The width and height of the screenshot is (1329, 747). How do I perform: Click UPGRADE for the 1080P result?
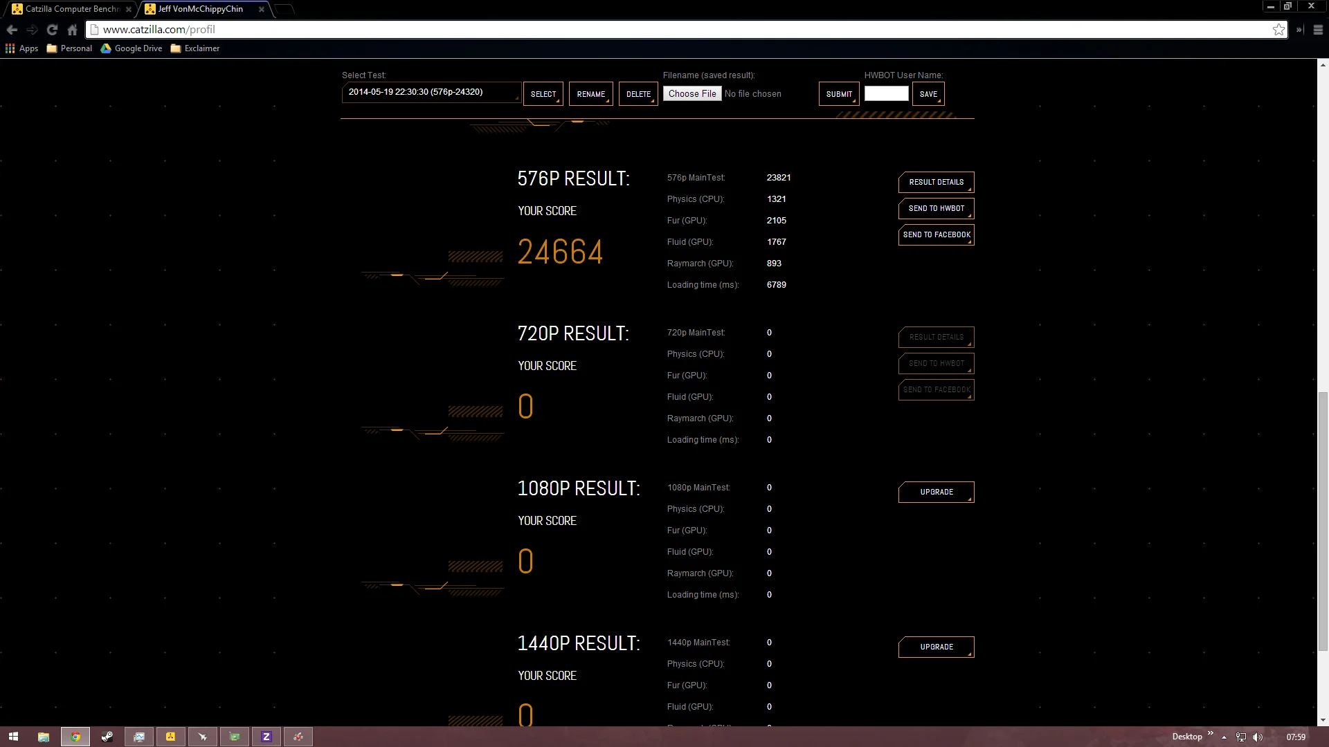pyautogui.click(x=936, y=492)
